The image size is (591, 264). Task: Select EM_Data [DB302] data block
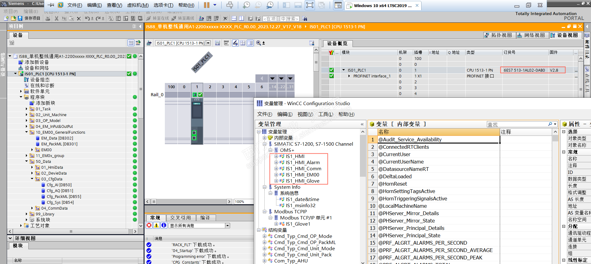tap(57, 138)
